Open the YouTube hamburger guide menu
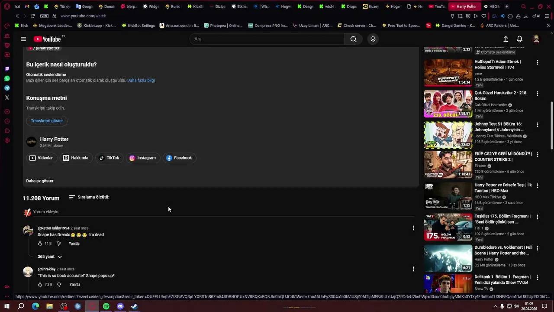The image size is (554, 312). [x=23, y=39]
